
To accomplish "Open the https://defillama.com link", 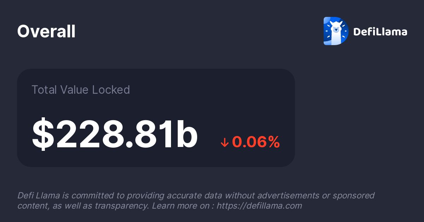I will (x=259, y=206).
